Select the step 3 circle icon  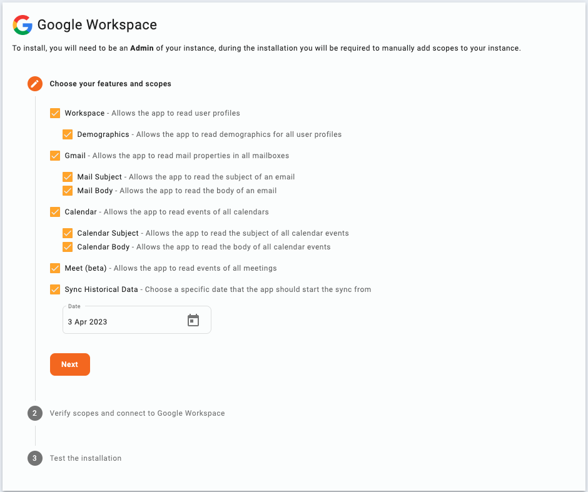(35, 458)
